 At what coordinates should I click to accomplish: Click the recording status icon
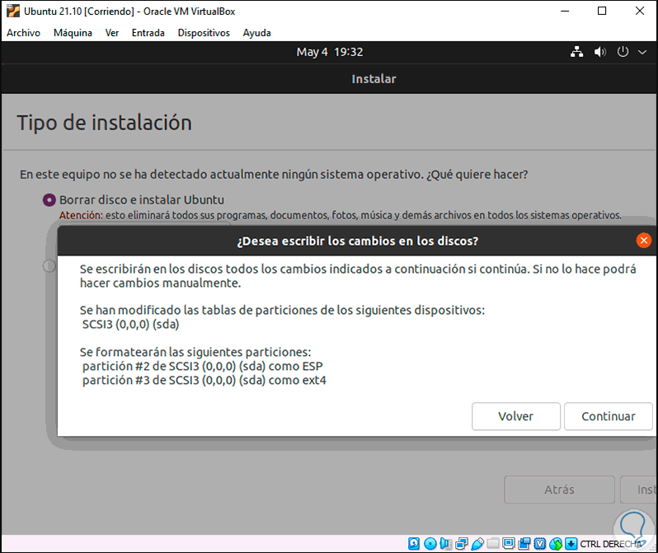pos(524,544)
